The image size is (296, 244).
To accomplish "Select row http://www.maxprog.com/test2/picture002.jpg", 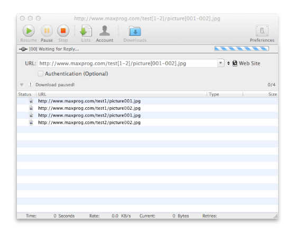I will pos(147,123).
